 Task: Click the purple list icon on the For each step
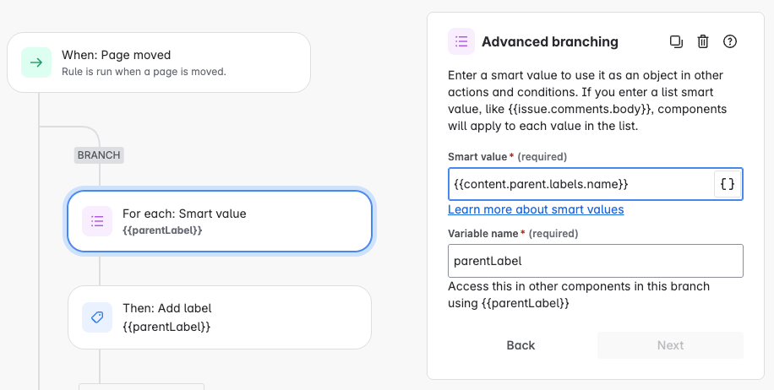[x=97, y=221]
